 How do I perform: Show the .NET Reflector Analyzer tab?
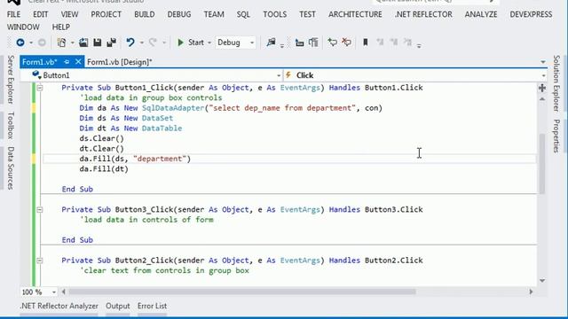coord(59,306)
